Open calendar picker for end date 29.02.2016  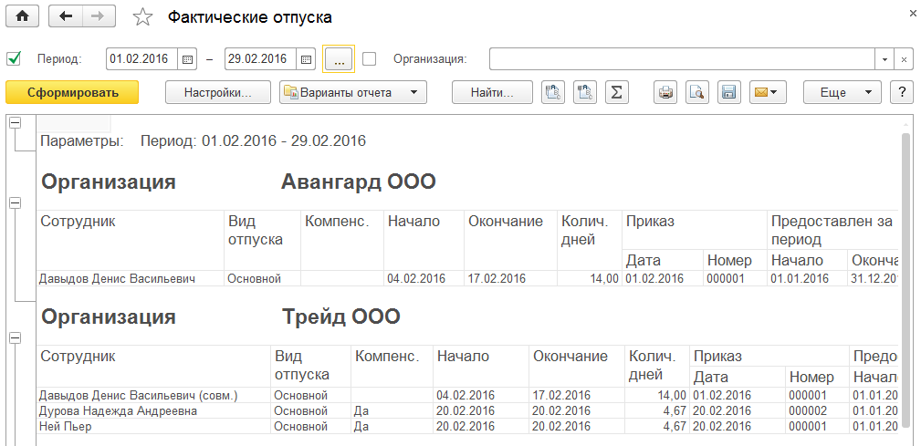pyautogui.click(x=307, y=59)
